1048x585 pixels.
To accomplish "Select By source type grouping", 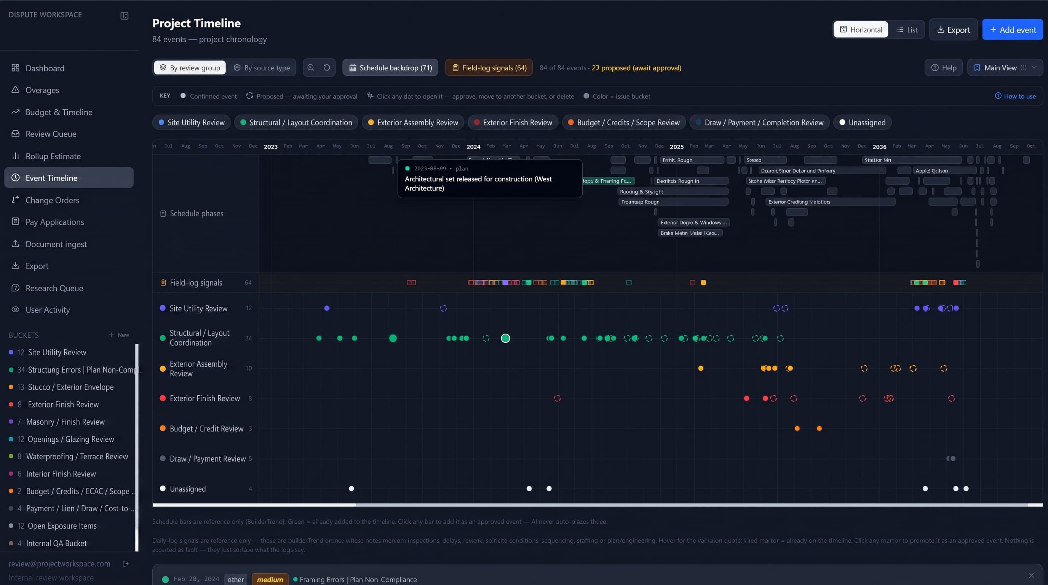I will (262, 67).
